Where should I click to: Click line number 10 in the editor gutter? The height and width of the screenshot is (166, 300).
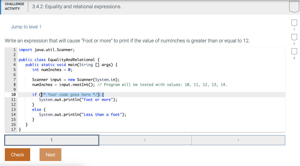(x=13, y=95)
